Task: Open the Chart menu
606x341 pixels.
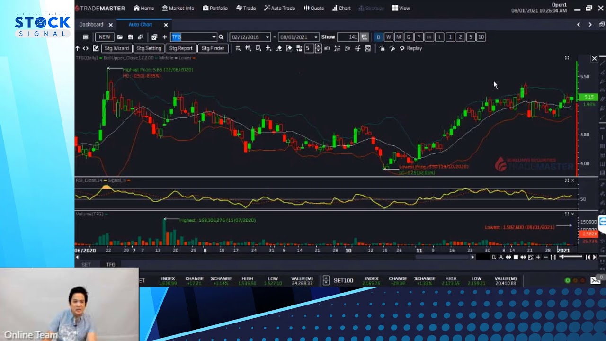Action: 341,8
